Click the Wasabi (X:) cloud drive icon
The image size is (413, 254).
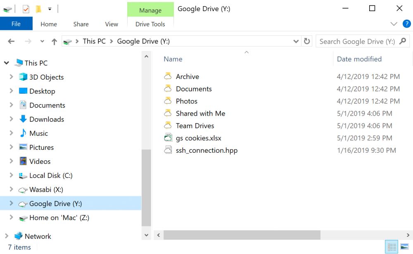point(23,190)
